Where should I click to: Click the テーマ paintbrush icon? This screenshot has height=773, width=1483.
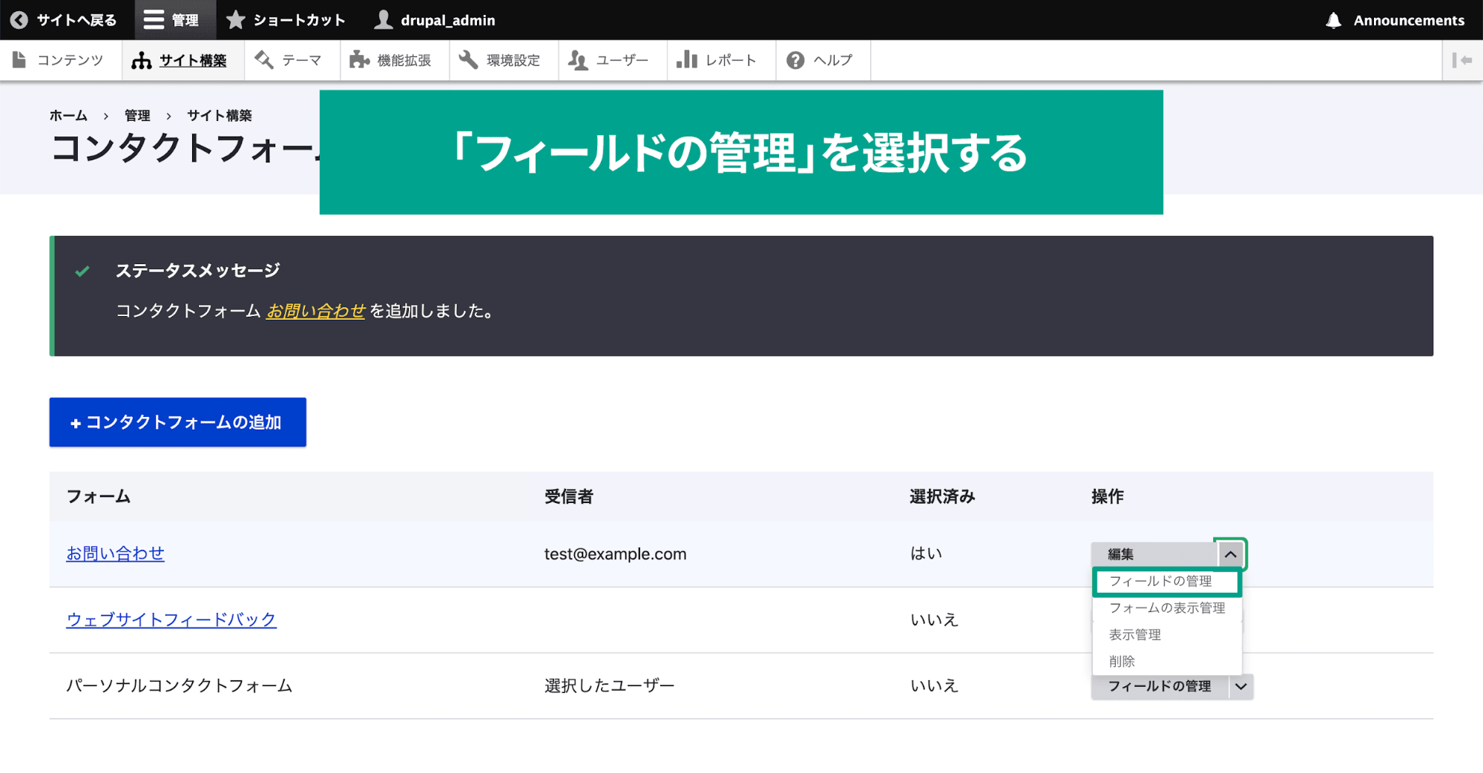click(x=263, y=60)
